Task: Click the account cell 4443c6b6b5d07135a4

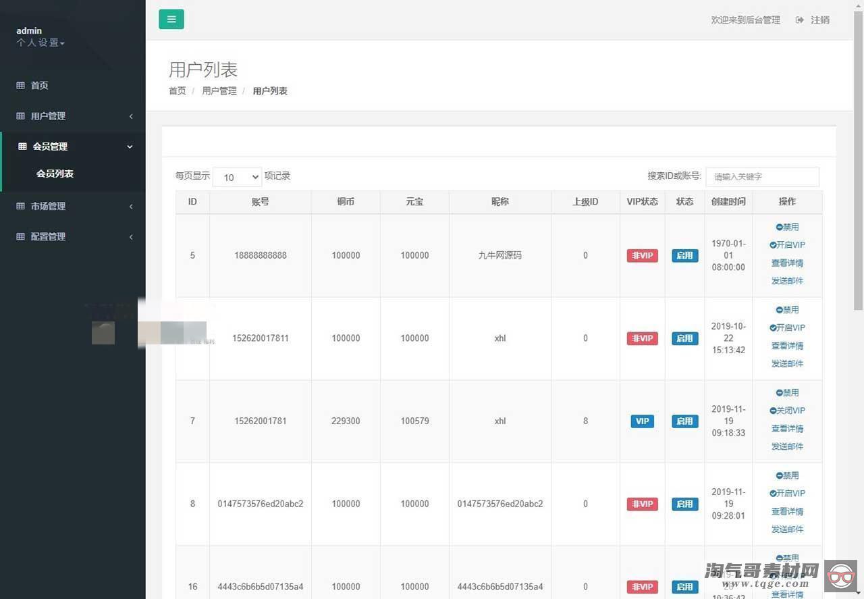Action: 261,587
